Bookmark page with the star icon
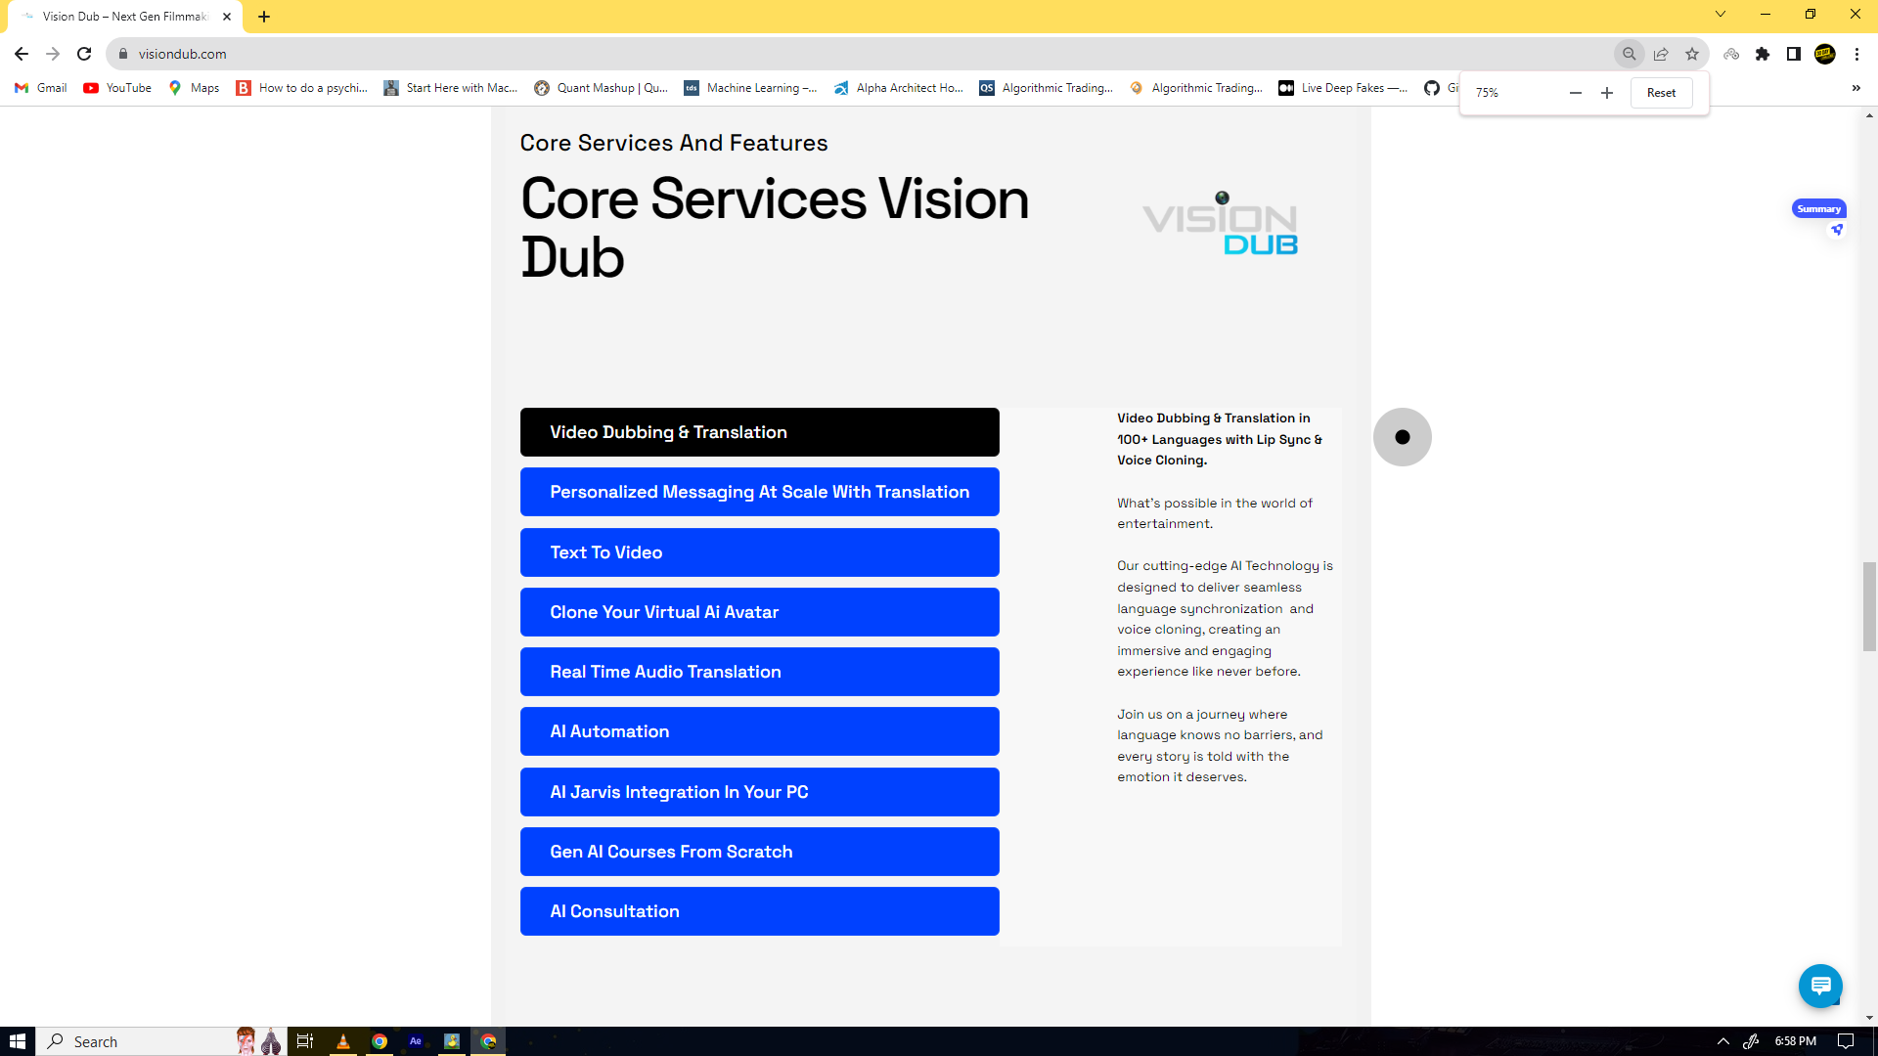This screenshot has height=1056, width=1878. coord(1692,54)
